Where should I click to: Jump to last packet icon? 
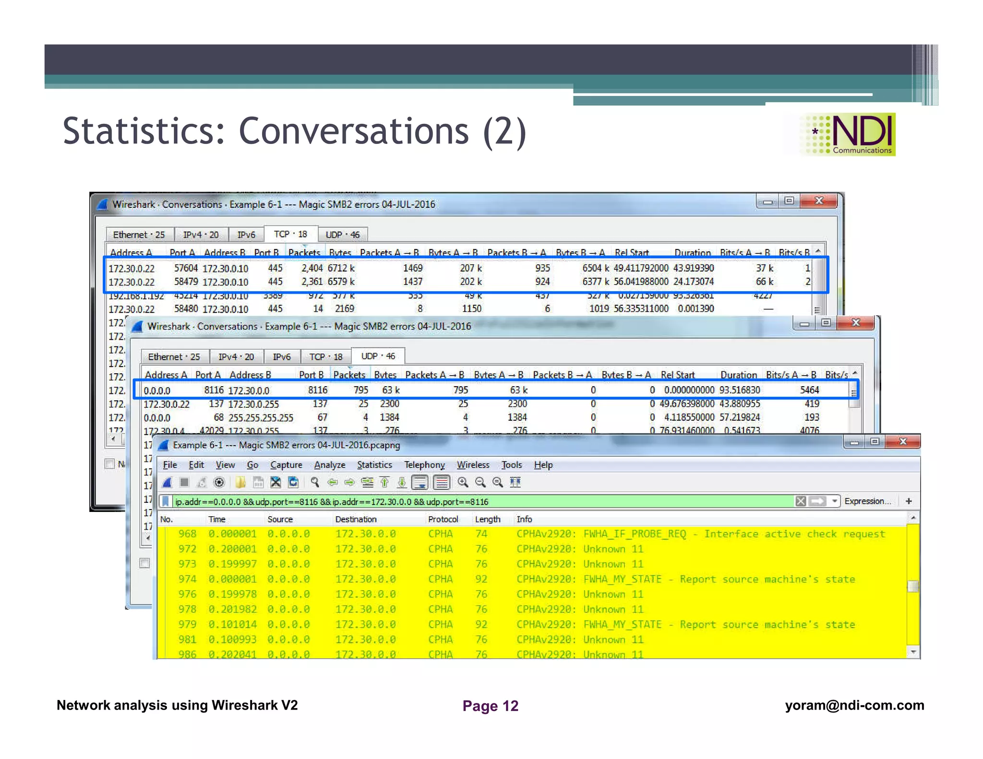tap(402, 483)
